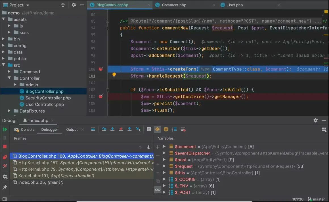Select Kernel.php:191 stack frame
The width and height of the screenshot is (329, 202).
(x=82, y=176)
